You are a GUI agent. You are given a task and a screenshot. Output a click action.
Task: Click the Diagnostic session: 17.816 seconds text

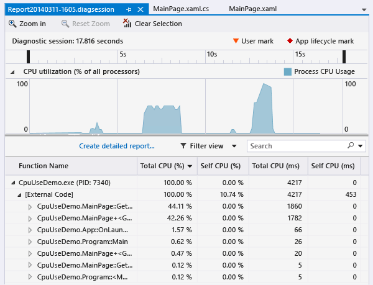pyautogui.click(x=68, y=41)
